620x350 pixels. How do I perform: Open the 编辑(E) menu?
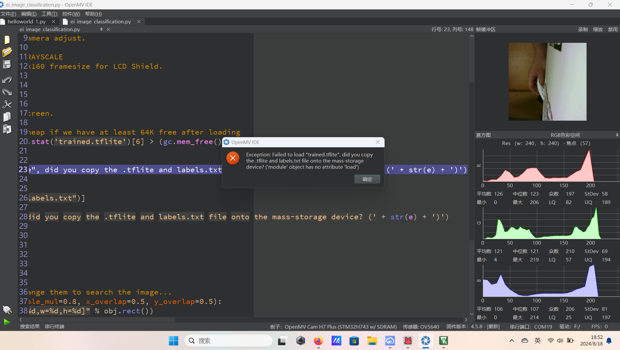click(29, 14)
